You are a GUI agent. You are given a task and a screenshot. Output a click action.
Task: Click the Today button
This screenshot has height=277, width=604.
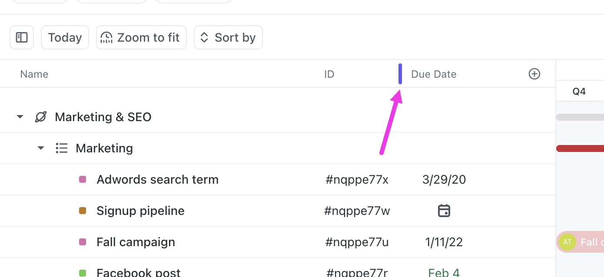coord(65,37)
